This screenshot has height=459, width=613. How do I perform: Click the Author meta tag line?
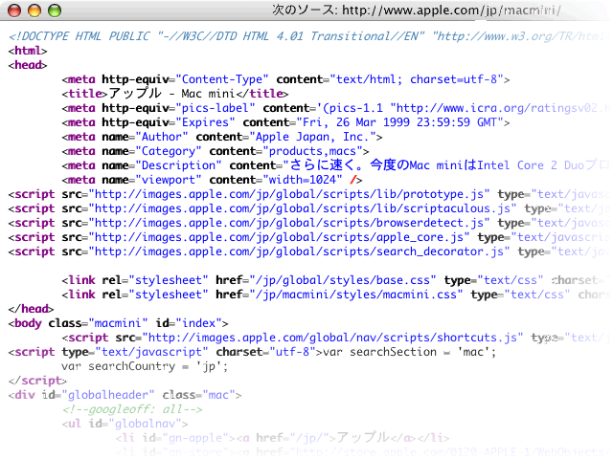(222, 137)
